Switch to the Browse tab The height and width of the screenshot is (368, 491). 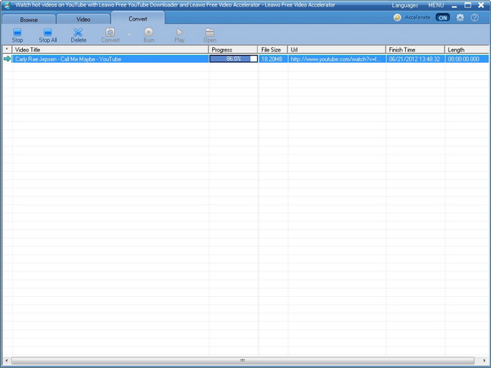click(x=29, y=20)
